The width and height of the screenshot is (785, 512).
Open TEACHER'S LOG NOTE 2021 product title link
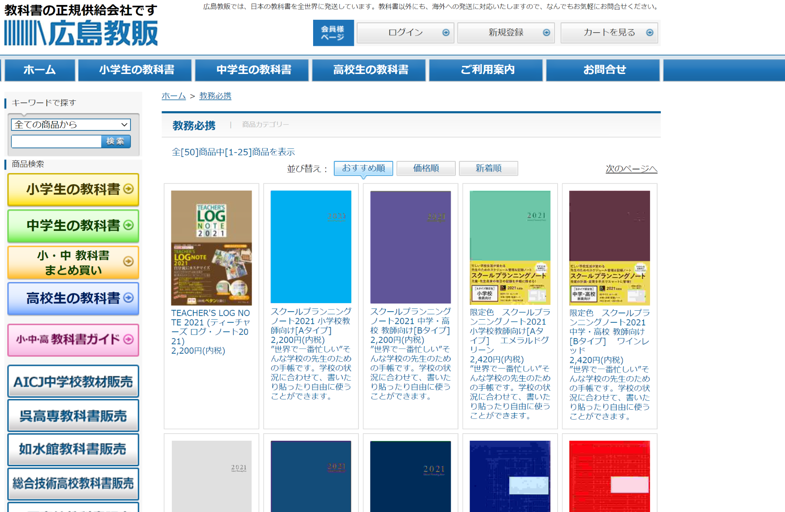pyautogui.click(x=211, y=327)
